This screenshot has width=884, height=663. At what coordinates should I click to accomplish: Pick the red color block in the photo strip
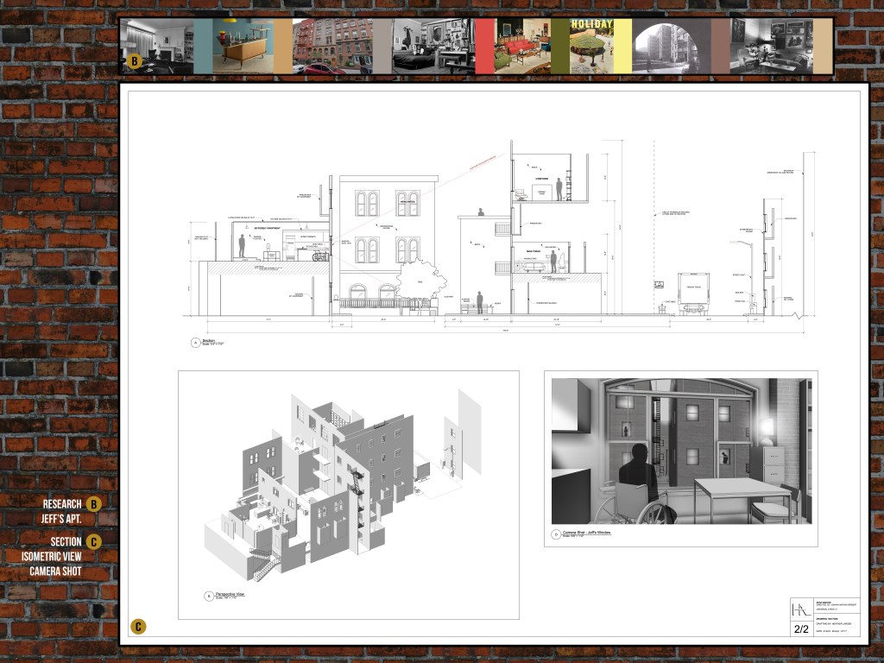pyautogui.click(x=484, y=46)
